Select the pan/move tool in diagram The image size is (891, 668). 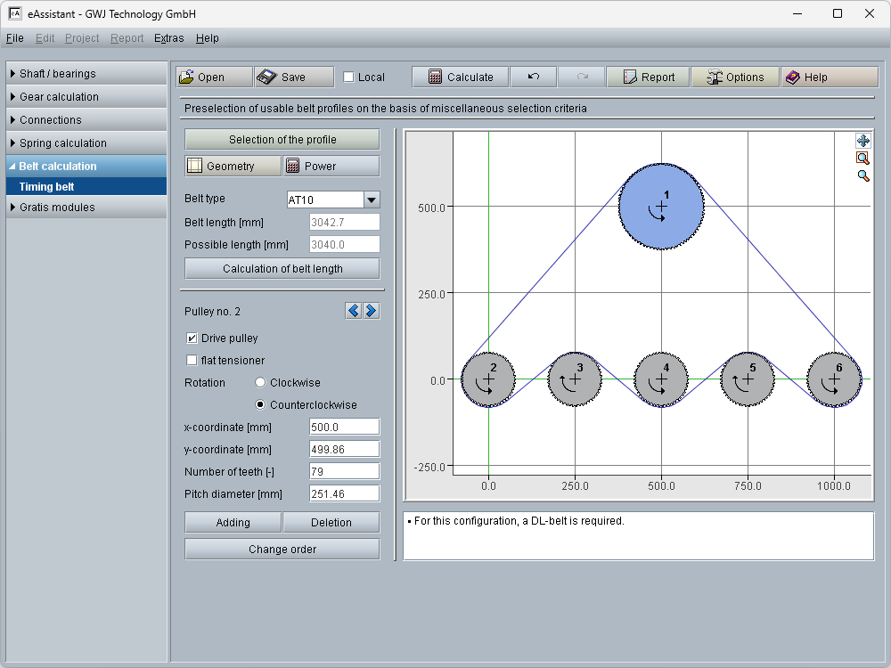pos(862,141)
